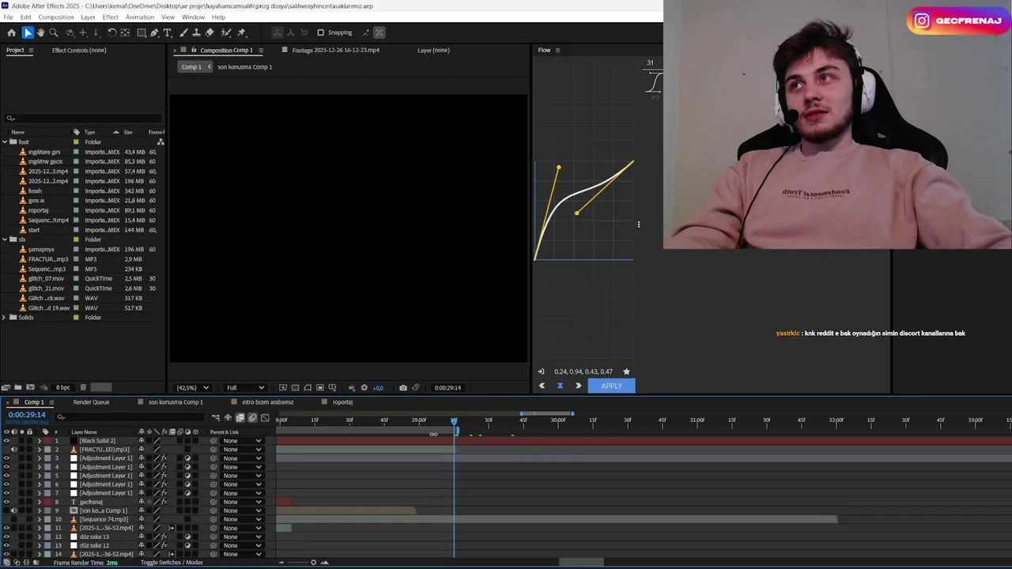Hide the düz sake 13 layer
The height and width of the screenshot is (569, 1012).
pyautogui.click(x=6, y=537)
